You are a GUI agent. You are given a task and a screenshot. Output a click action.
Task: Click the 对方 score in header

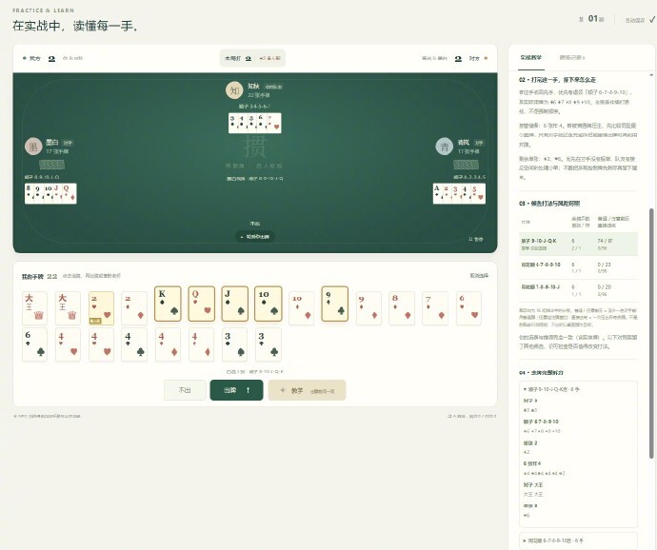458,59
